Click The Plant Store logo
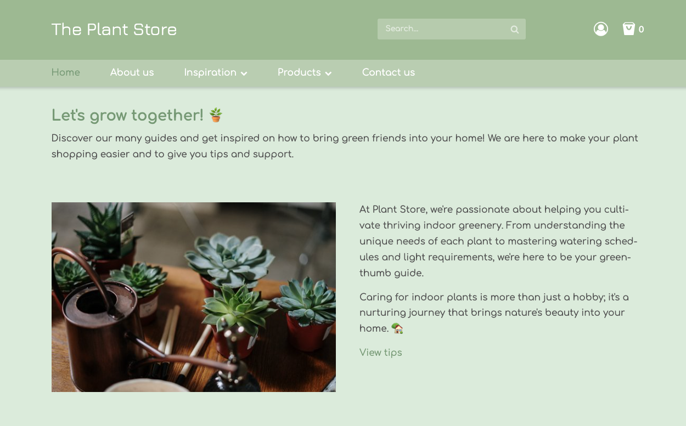 [x=114, y=30]
